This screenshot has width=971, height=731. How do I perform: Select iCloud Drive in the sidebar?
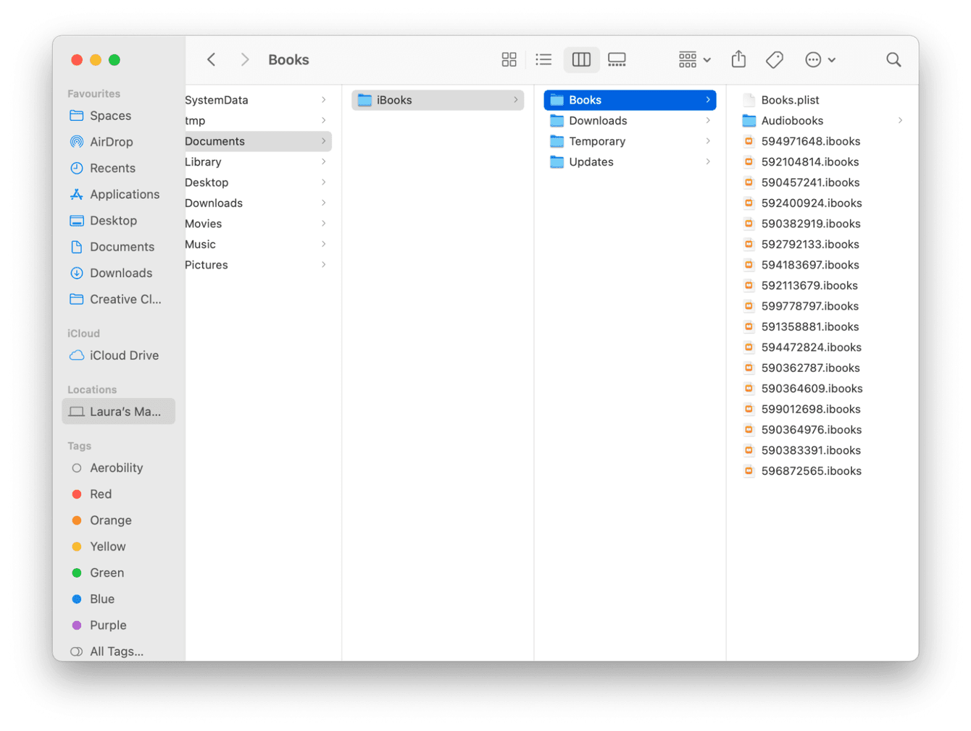click(124, 355)
